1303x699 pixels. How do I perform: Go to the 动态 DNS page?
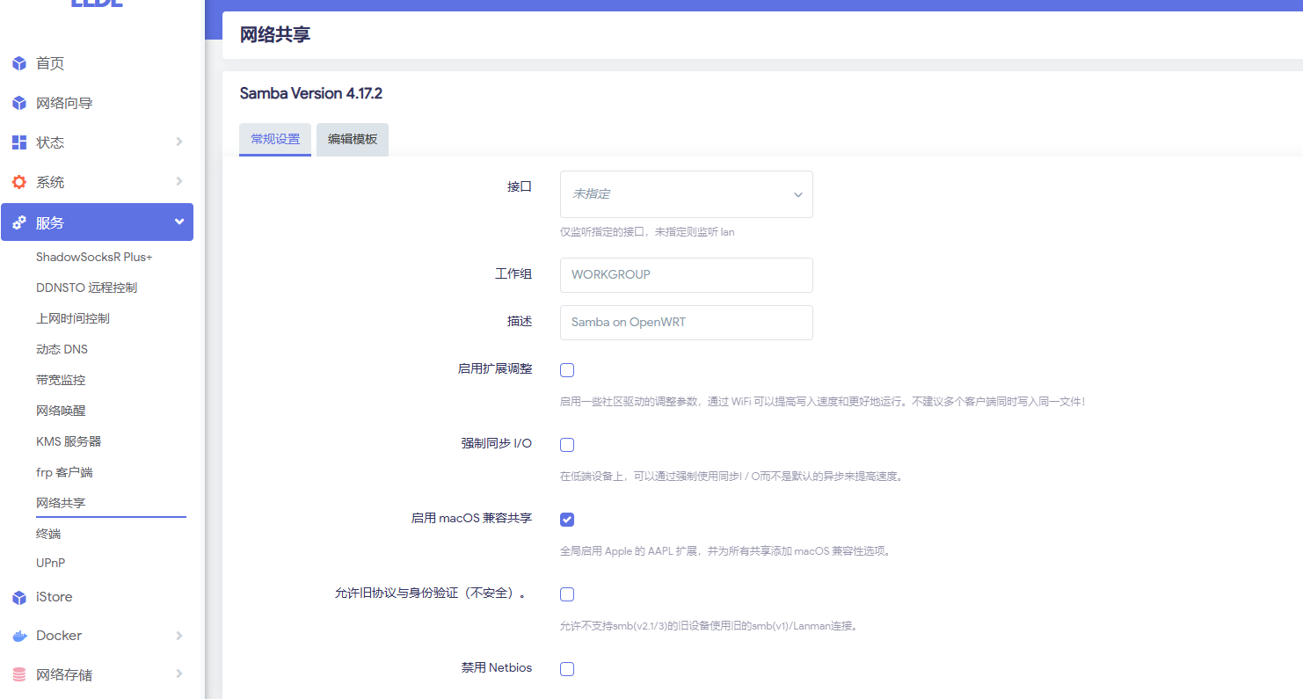pyautogui.click(x=62, y=349)
